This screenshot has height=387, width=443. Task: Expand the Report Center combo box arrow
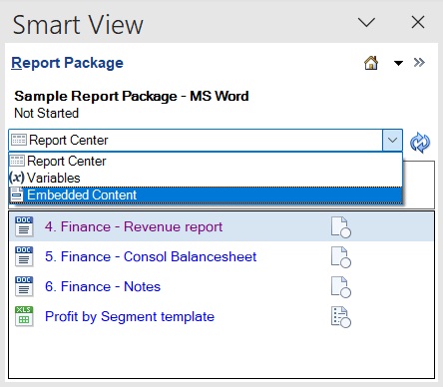click(x=392, y=140)
